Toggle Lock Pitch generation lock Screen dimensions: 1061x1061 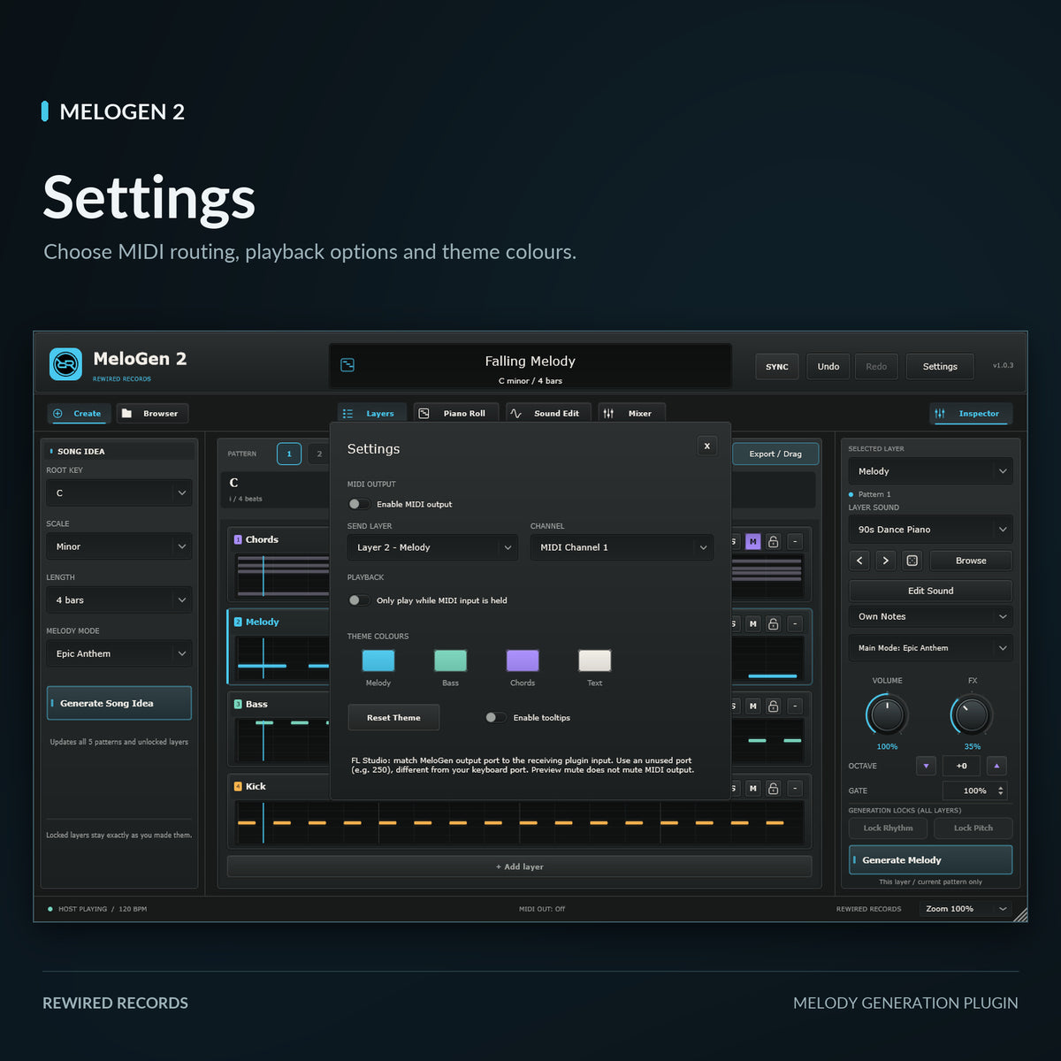click(973, 828)
